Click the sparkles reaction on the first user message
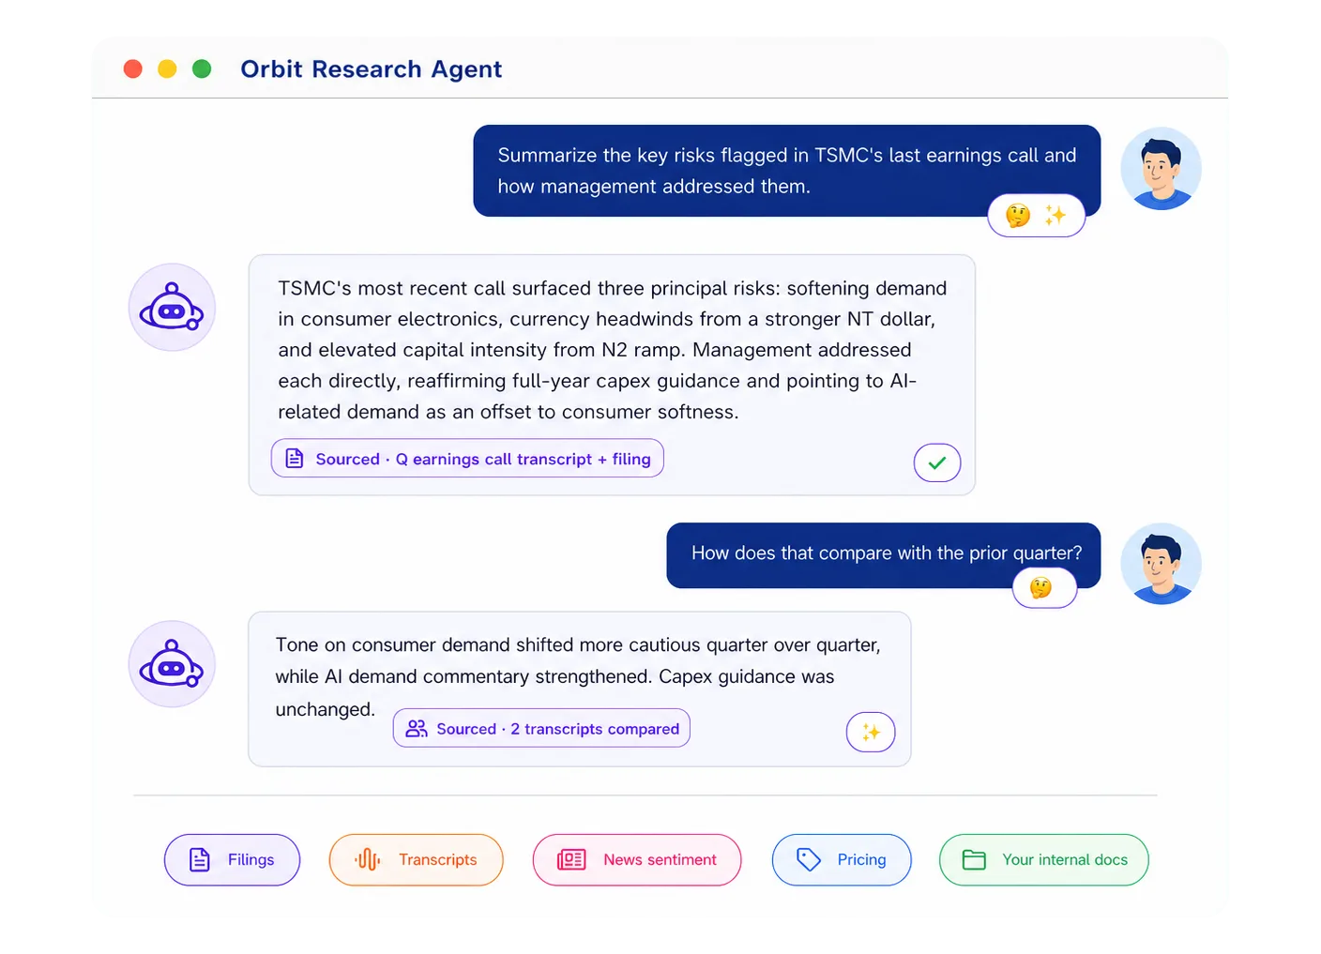This screenshot has width=1321, height=954. point(1055,216)
